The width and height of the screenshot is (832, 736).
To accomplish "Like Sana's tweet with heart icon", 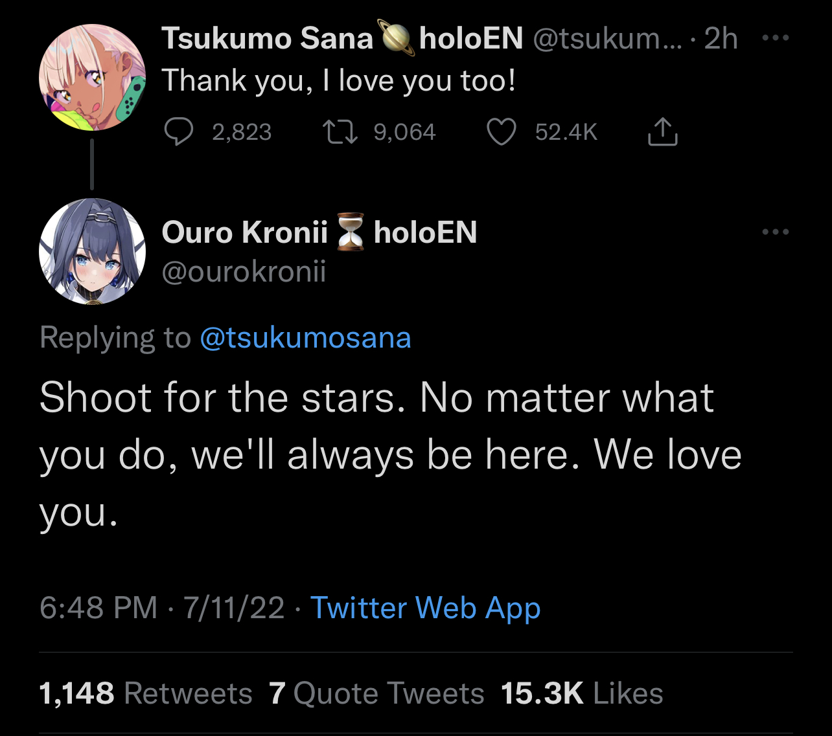I will (x=501, y=132).
